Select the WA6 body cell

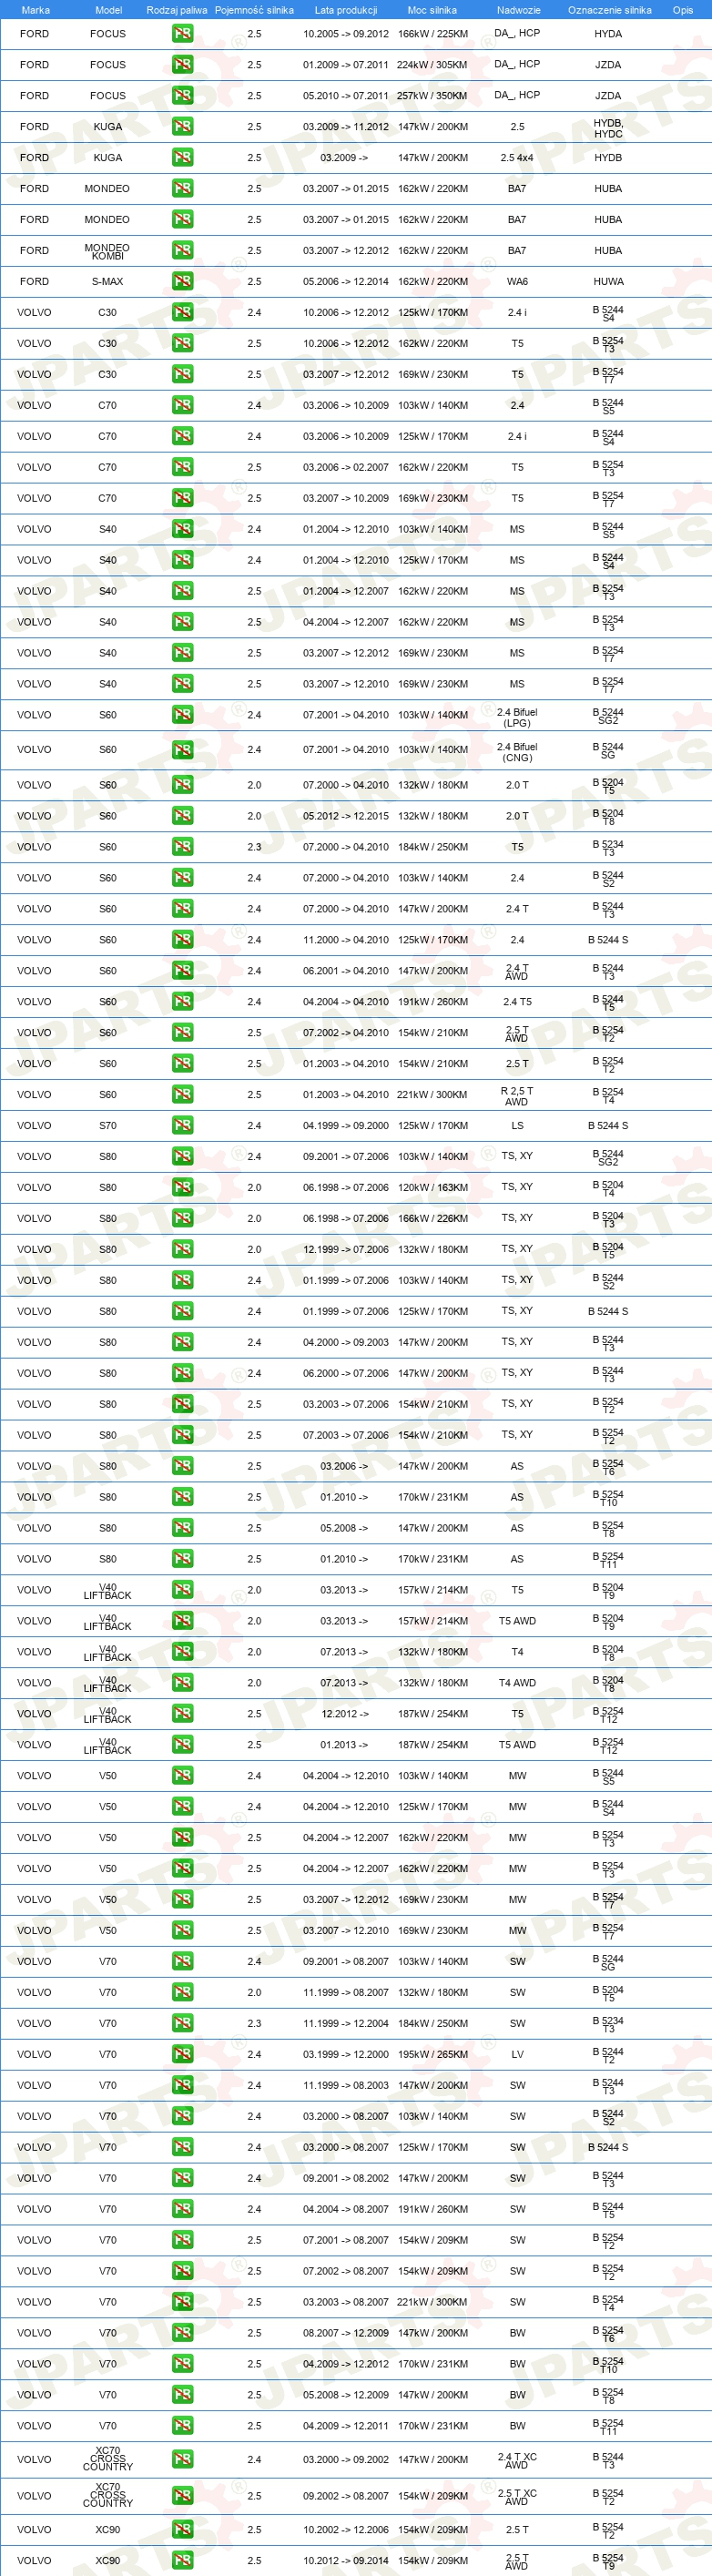(x=517, y=282)
